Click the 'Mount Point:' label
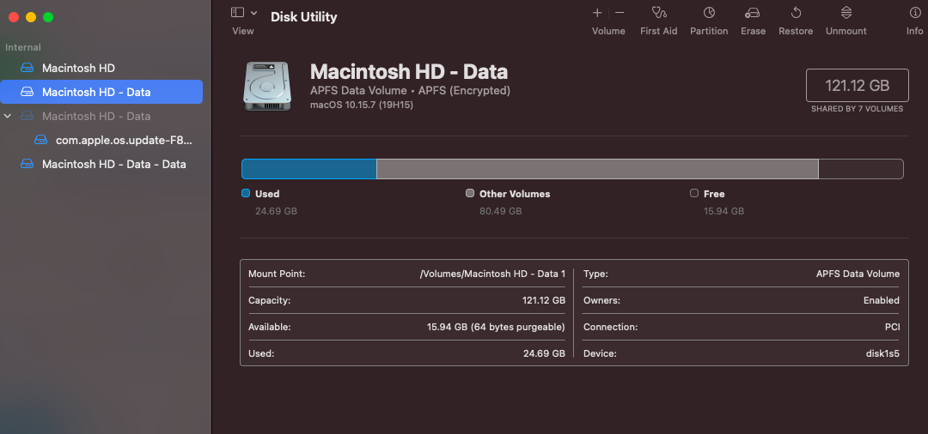Image resolution: width=928 pixels, height=434 pixels. click(277, 274)
